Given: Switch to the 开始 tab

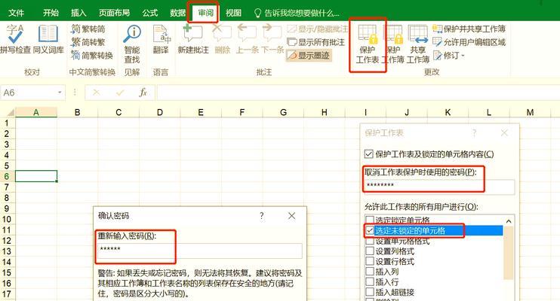Looking at the screenshot, I should [x=51, y=14].
